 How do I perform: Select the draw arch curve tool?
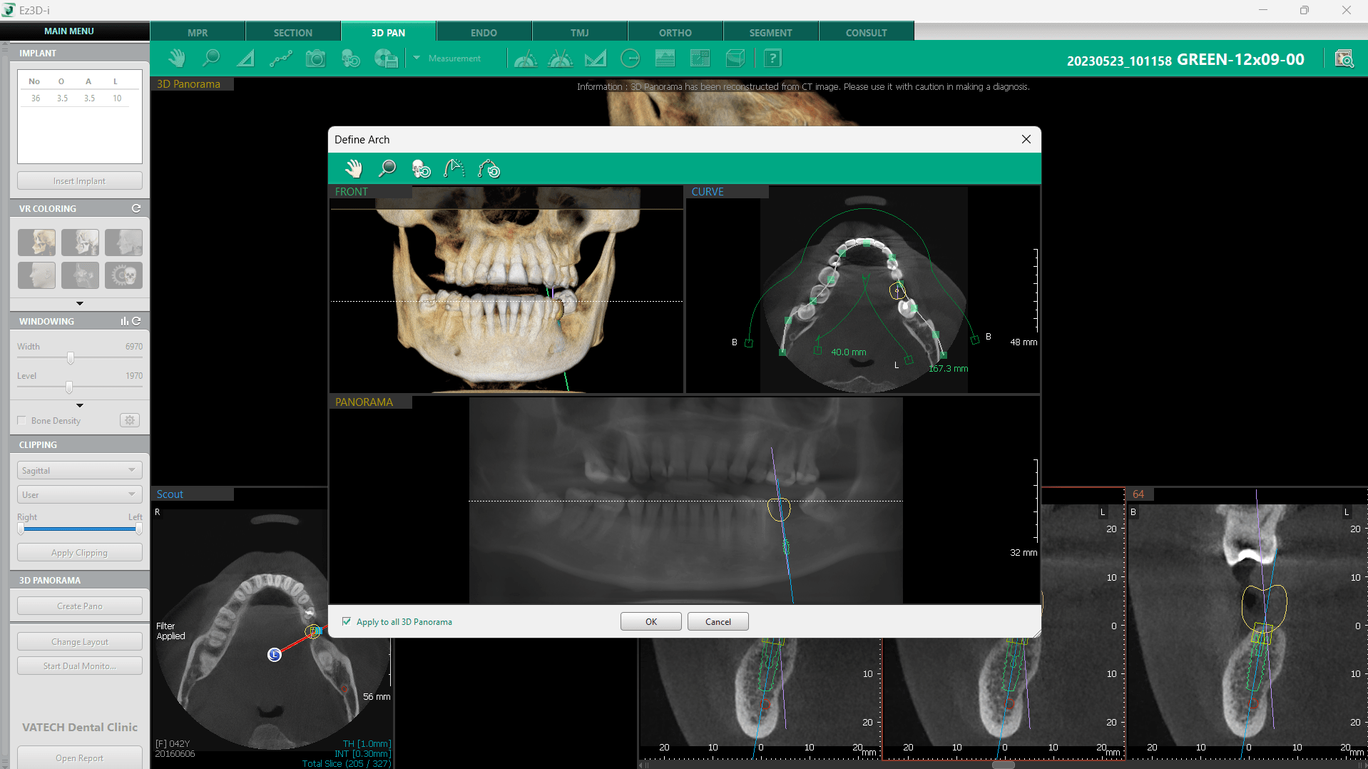454,169
